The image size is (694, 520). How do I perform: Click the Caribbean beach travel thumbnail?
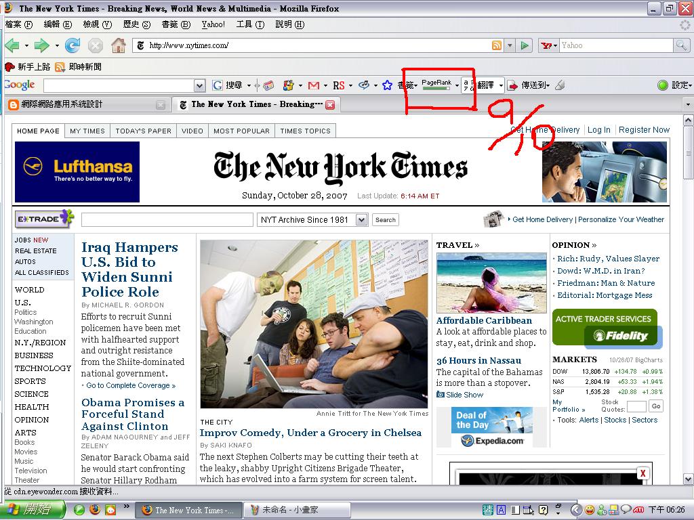(x=491, y=283)
